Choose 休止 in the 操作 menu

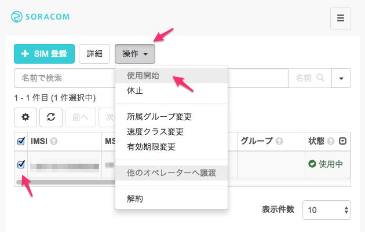point(135,91)
